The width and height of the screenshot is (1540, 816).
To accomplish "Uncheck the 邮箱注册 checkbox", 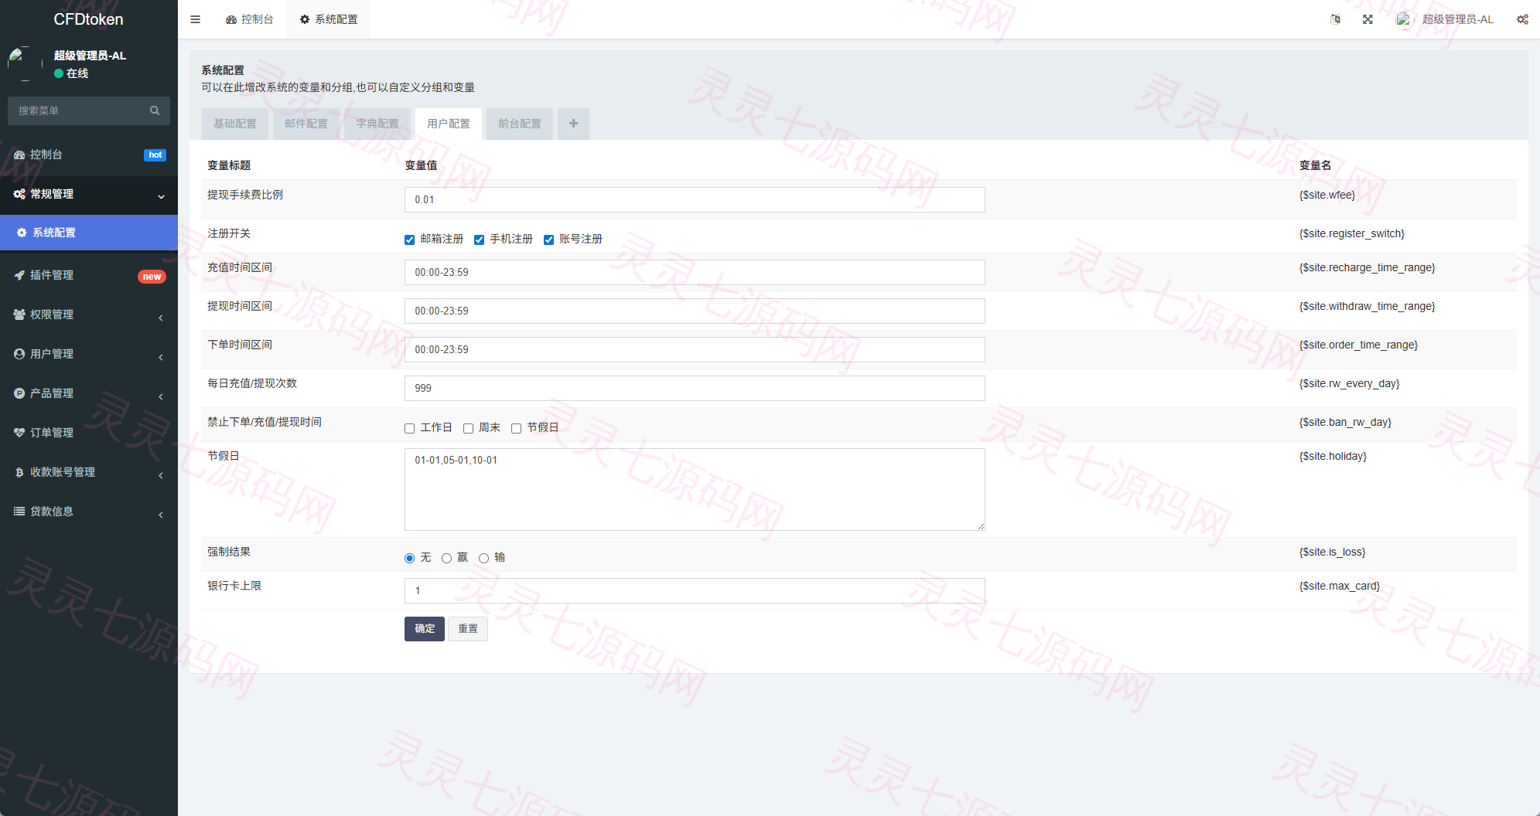I will 410,240.
